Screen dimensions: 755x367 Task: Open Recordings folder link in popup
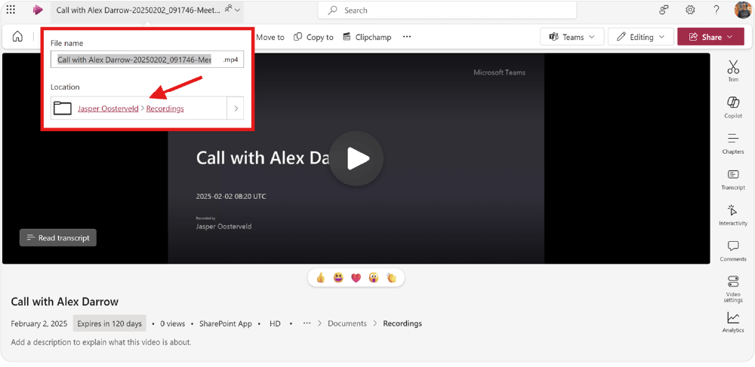tap(165, 109)
